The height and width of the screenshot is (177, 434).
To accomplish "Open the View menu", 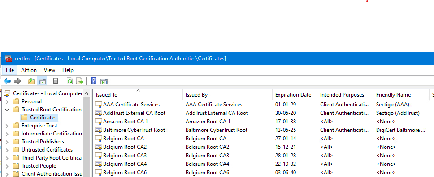I will [x=50, y=70].
